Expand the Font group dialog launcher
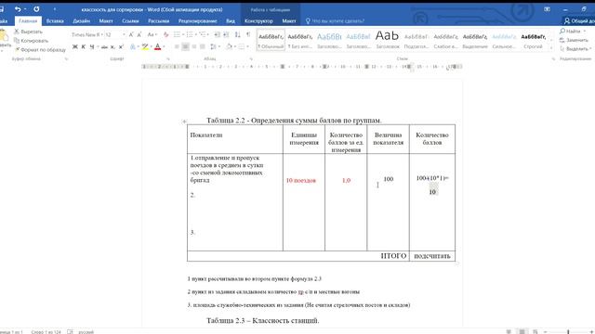 (168, 59)
